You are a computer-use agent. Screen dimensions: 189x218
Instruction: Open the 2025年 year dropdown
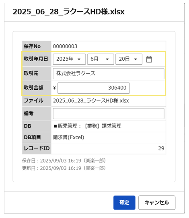(69, 59)
